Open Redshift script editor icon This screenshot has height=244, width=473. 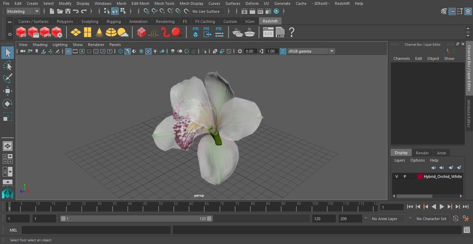coord(268,33)
